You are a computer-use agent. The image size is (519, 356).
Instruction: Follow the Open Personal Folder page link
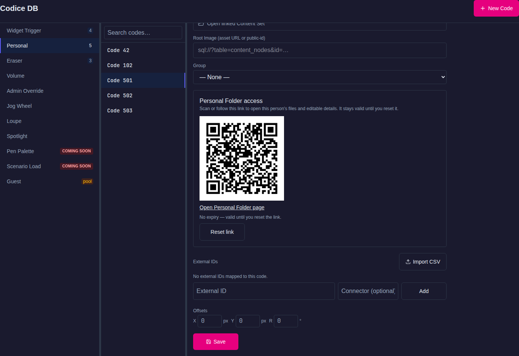(232, 207)
